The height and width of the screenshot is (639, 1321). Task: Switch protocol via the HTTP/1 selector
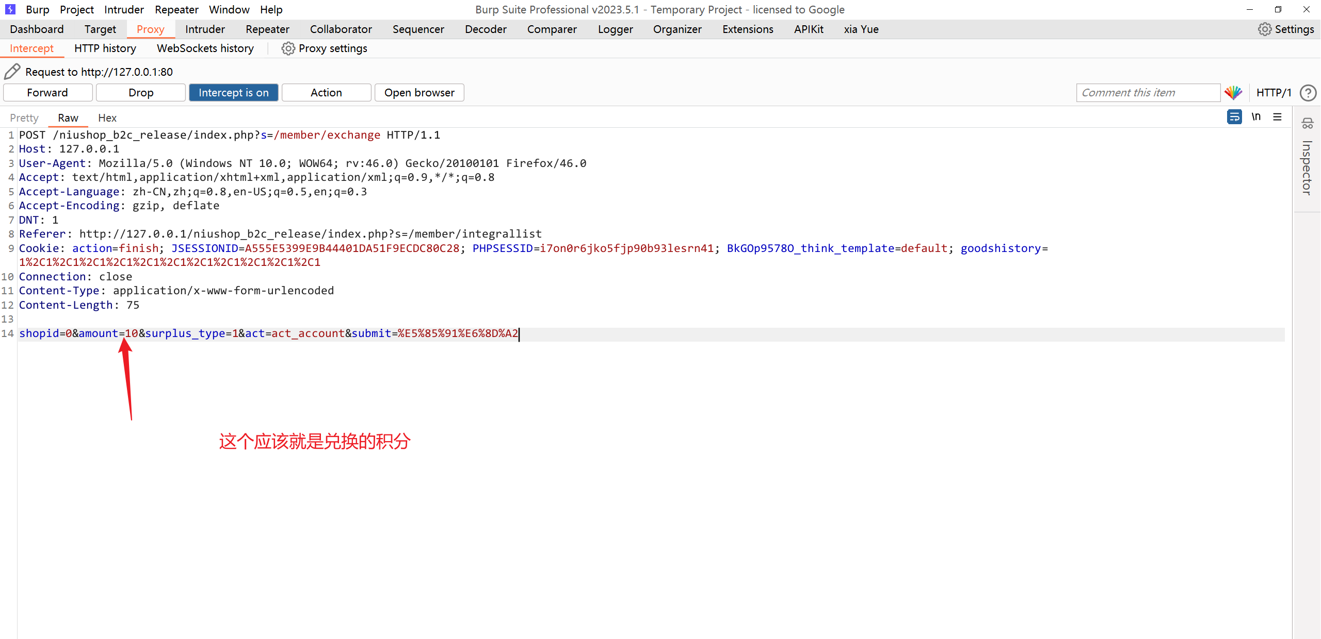point(1274,93)
